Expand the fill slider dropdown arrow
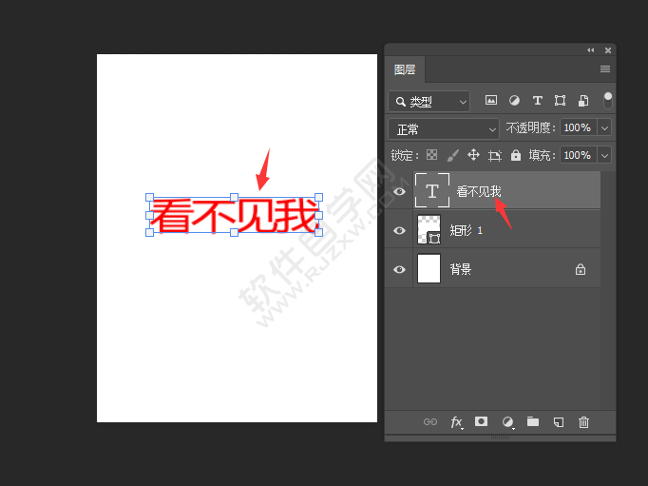The image size is (648, 486). coord(604,156)
